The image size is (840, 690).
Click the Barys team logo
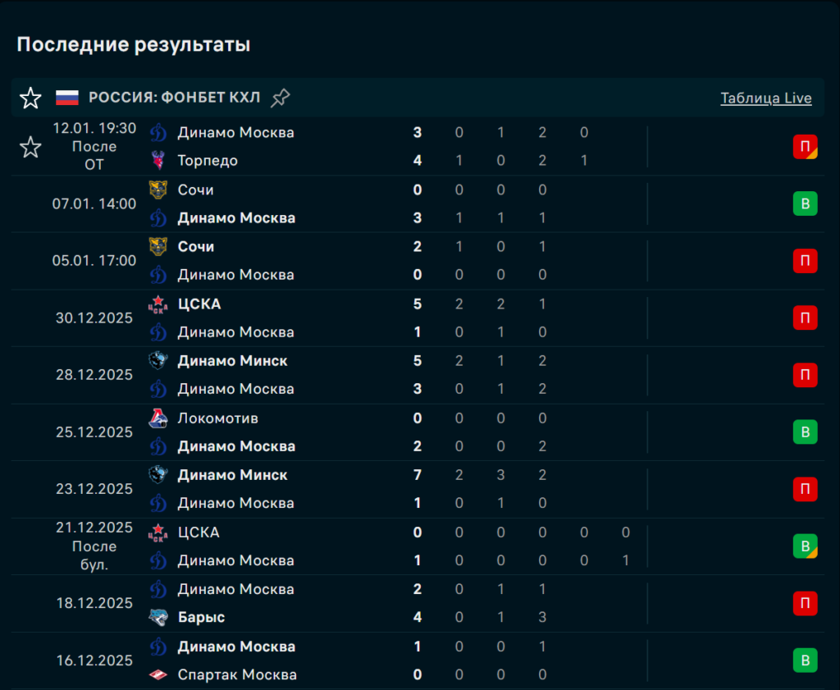click(158, 618)
